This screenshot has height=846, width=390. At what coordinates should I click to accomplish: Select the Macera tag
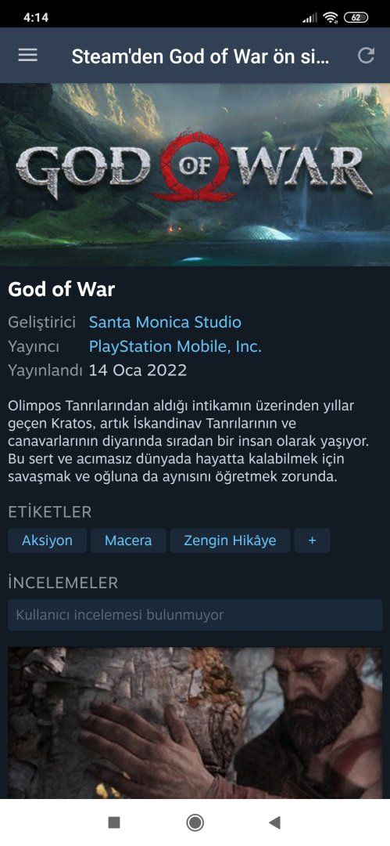(x=128, y=540)
